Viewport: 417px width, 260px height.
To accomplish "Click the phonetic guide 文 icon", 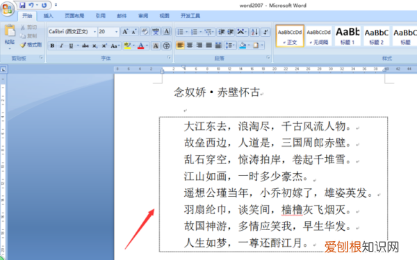I will [x=156, y=32].
